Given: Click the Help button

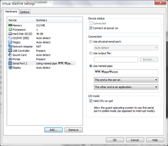Looking at the screenshot, I should coord(155,140).
